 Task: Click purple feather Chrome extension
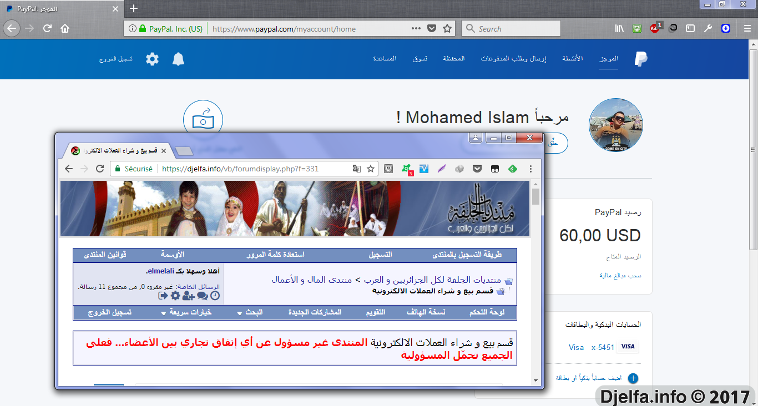click(442, 169)
